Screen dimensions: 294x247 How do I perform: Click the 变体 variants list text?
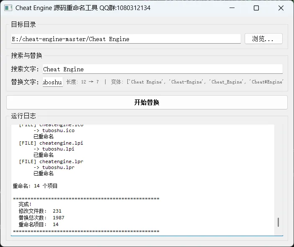[197, 82]
